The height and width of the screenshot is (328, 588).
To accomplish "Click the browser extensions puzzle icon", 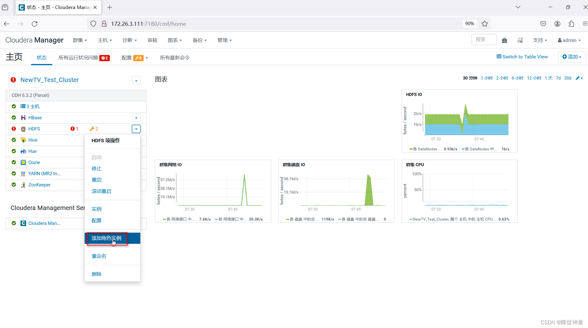I will point(571,24).
